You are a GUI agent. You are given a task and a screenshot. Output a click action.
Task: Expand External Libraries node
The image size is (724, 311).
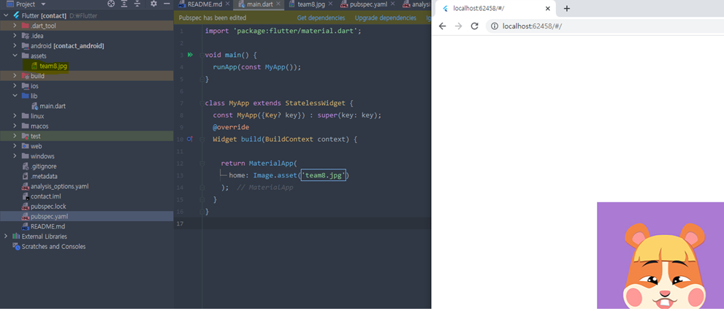coord(6,237)
